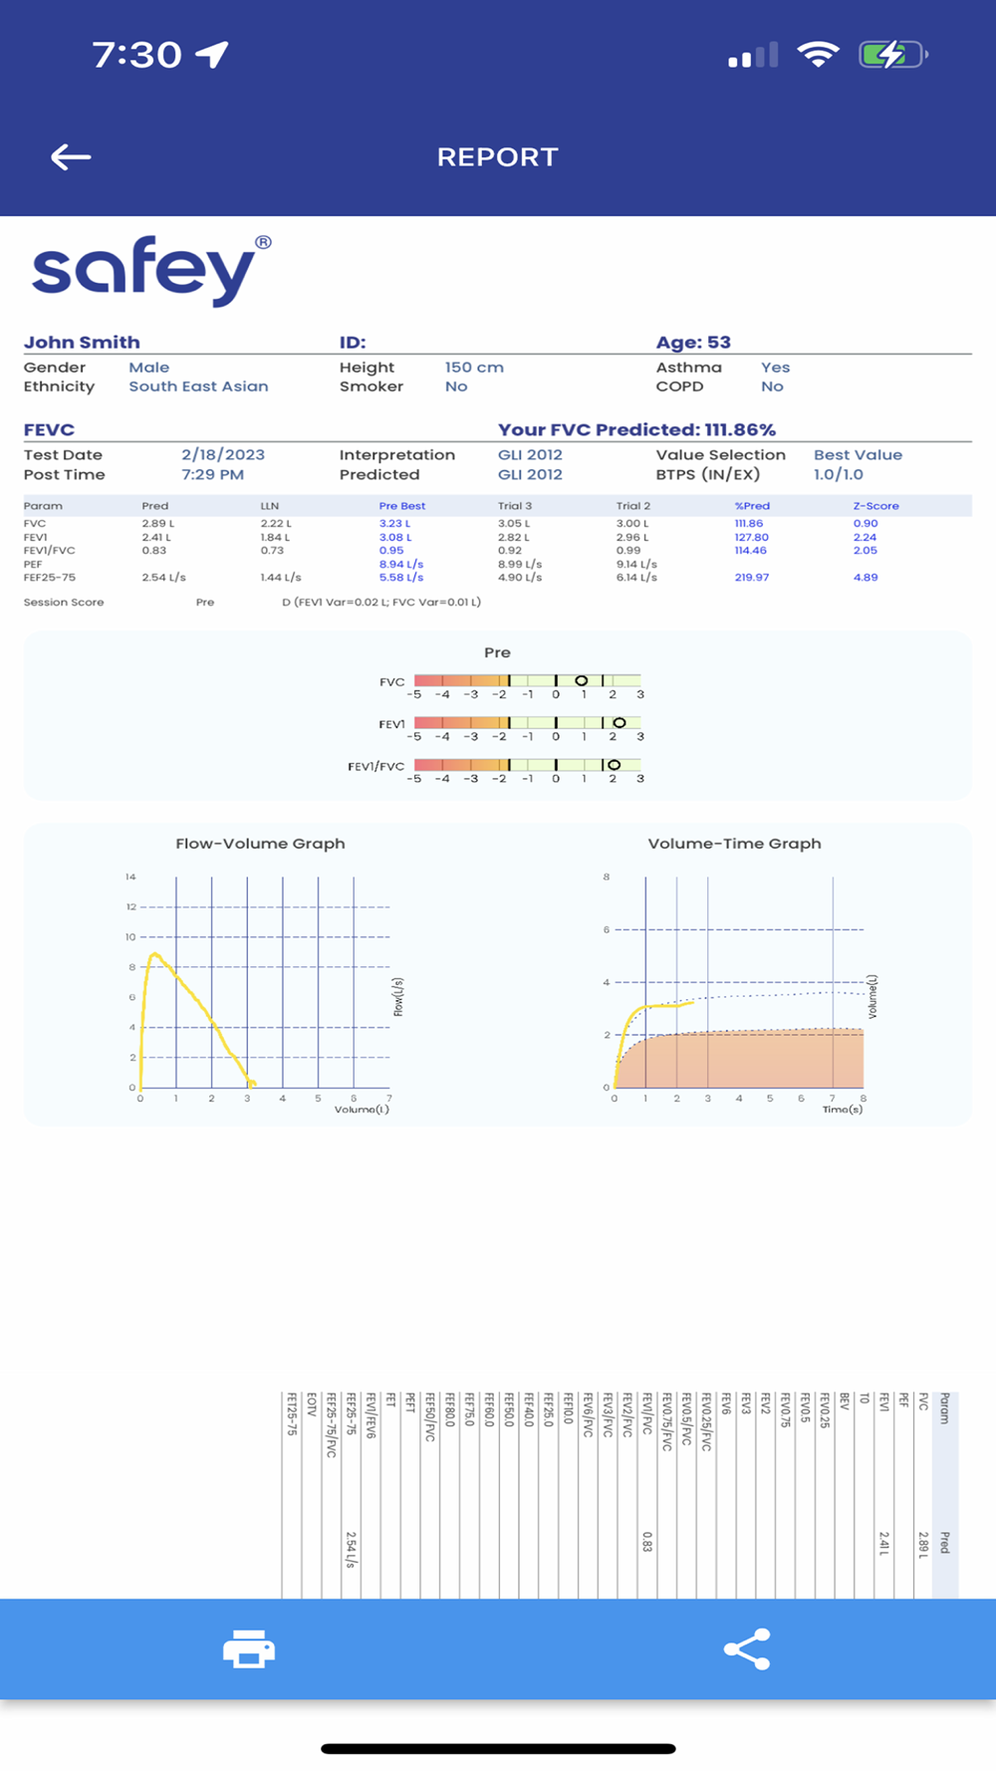Image resolution: width=996 pixels, height=1771 pixels.
Task: Tap the Flow-Volume curve peak
Action: 154,955
